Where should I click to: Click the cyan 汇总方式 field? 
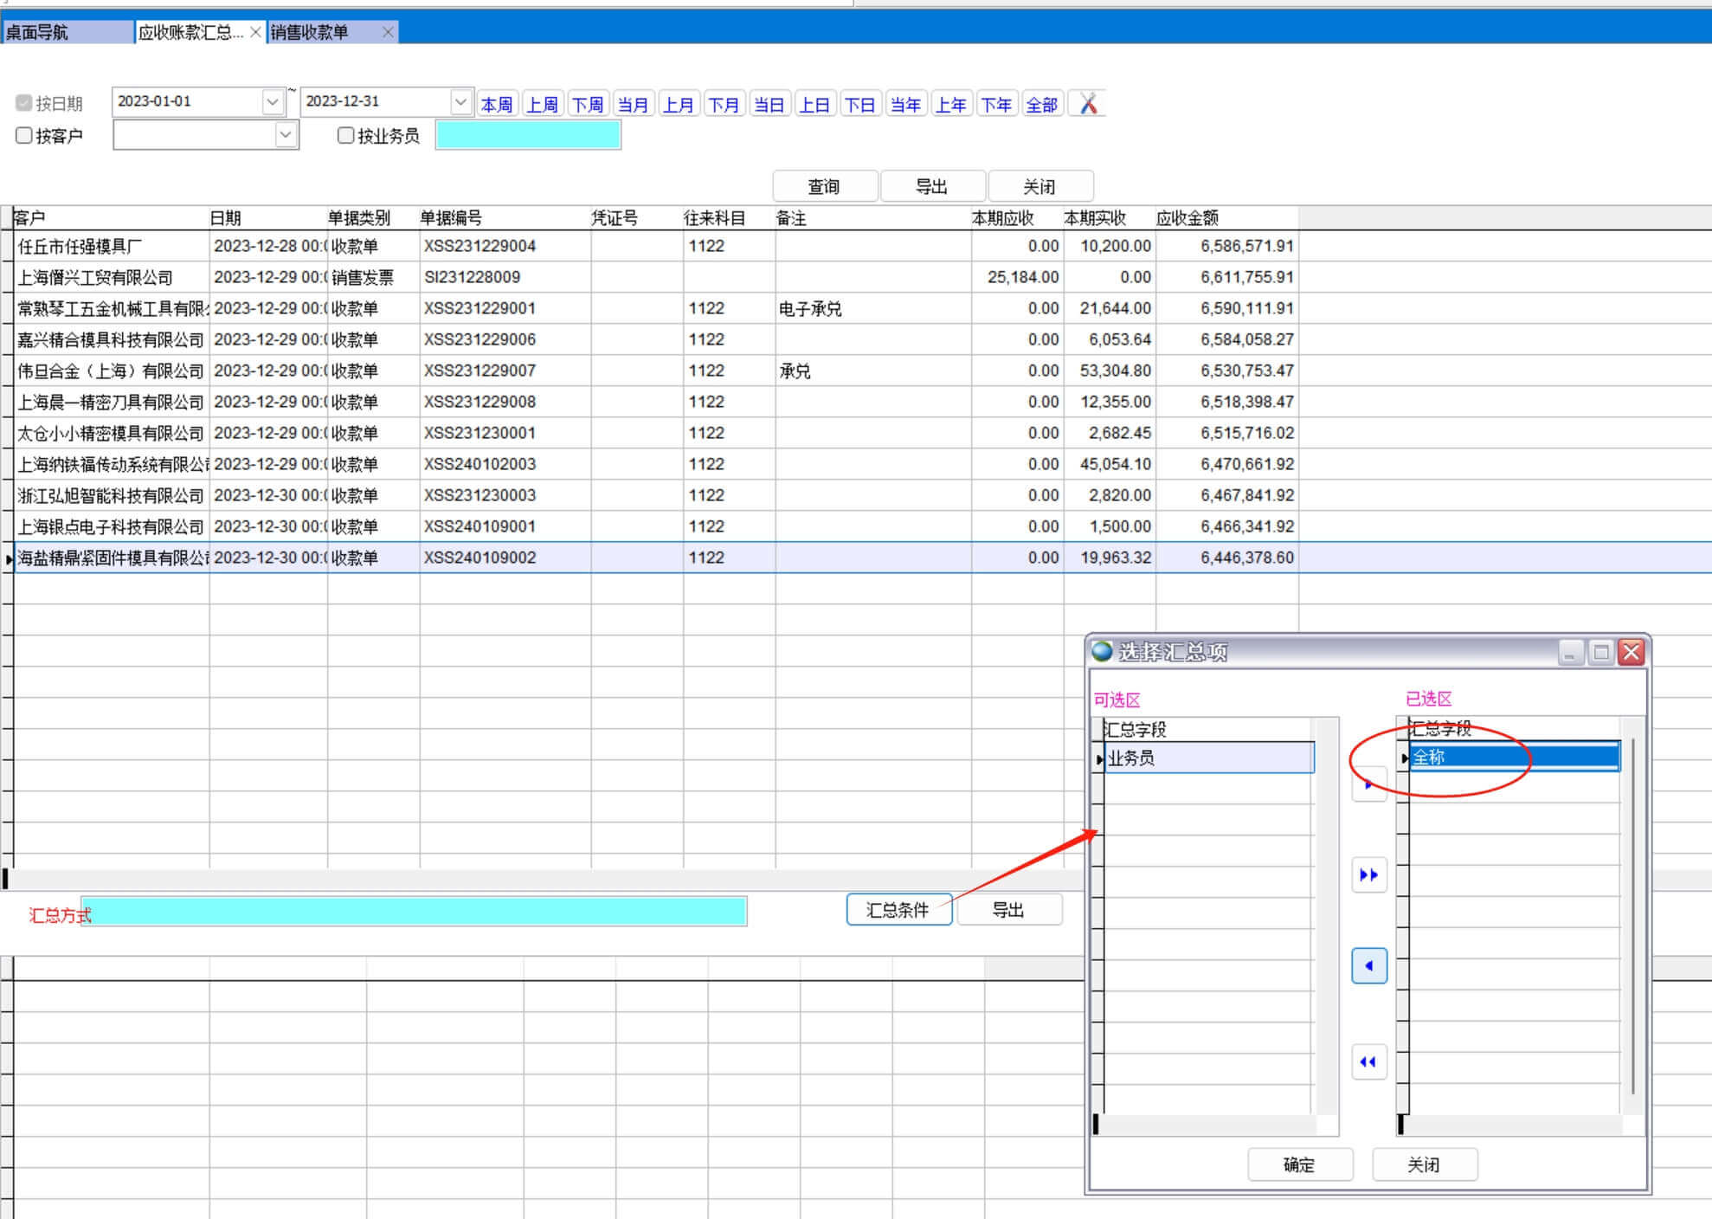[415, 912]
